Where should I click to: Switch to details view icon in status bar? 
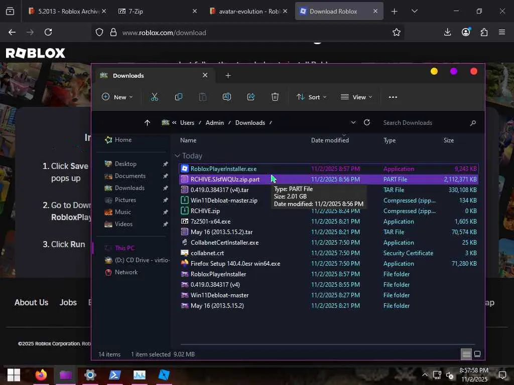point(466,354)
